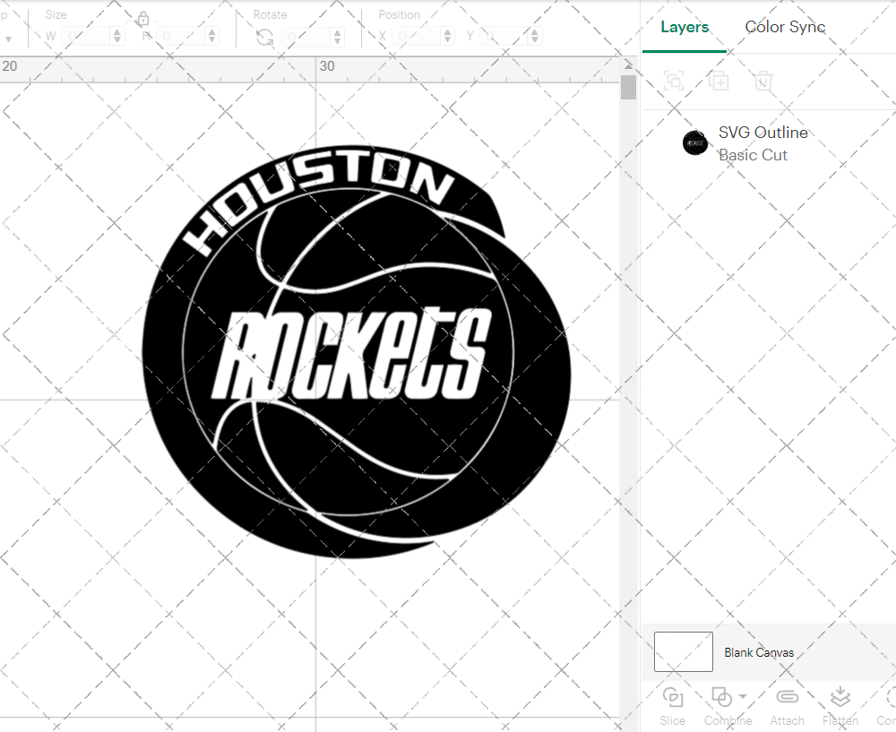Screen dimensions: 896x732
Task: Switch to the Color Sync tab
Action: coord(785,27)
